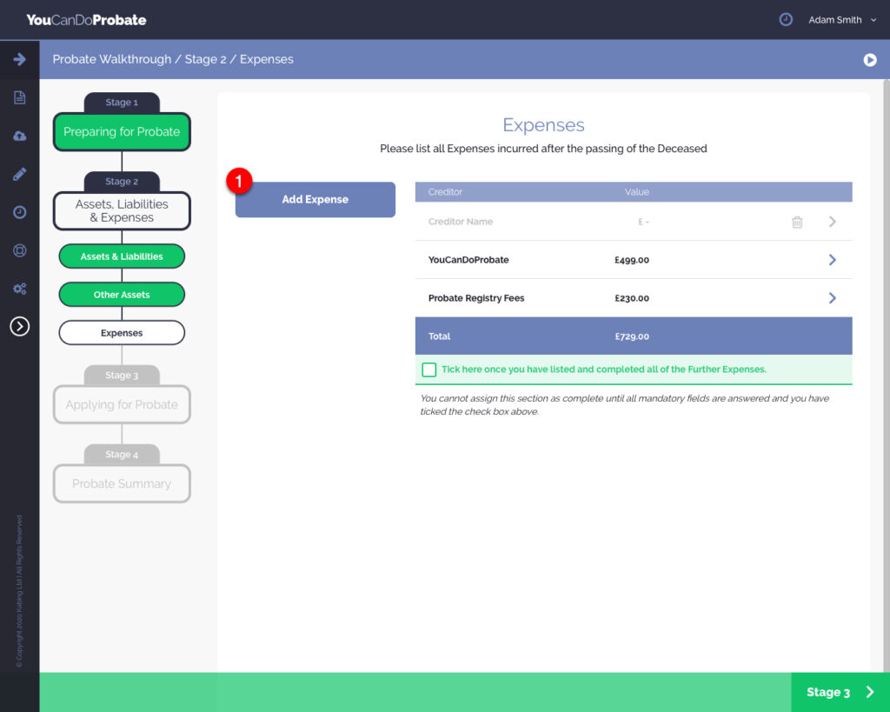Viewport: 890px width, 712px height.
Task: Open Preparing for Probate stage
Action: tap(122, 132)
